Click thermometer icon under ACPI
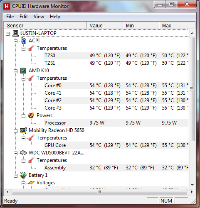 coord(31,48)
